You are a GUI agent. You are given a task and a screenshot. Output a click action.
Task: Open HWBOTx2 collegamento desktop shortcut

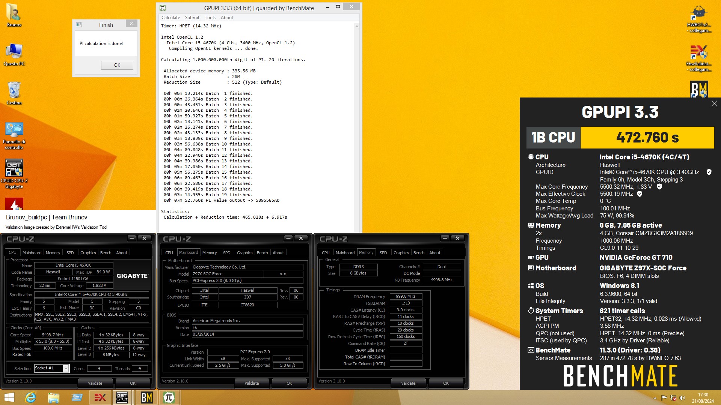click(x=699, y=19)
